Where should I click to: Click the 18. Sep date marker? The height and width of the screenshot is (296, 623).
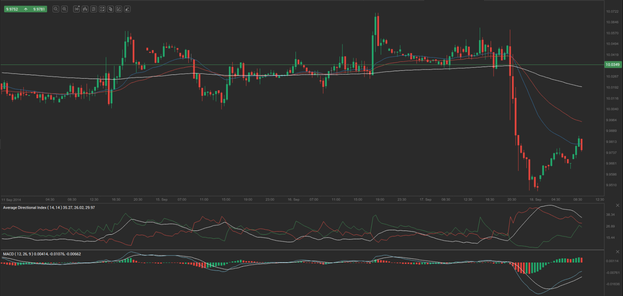pyautogui.click(x=535, y=200)
